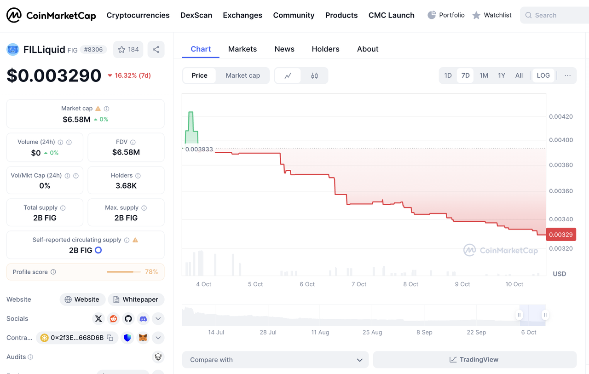Click the blue shield icon in Contracts row
The width and height of the screenshot is (589, 374).
(127, 338)
